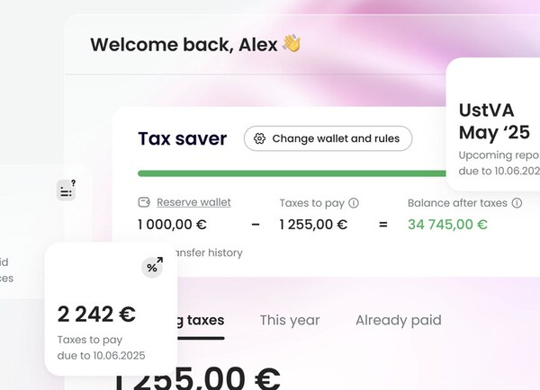Image resolution: width=540 pixels, height=390 pixels.
Task: Click the gear icon beside Change wallet
Action: (x=260, y=139)
